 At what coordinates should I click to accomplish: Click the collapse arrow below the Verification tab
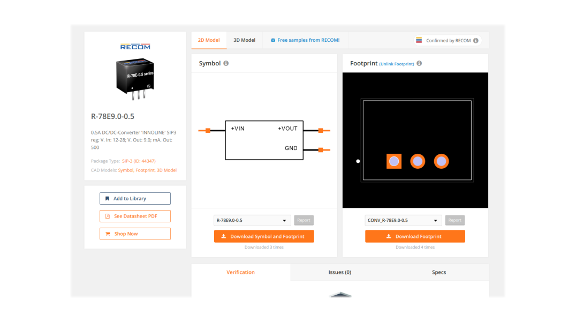[340, 295]
